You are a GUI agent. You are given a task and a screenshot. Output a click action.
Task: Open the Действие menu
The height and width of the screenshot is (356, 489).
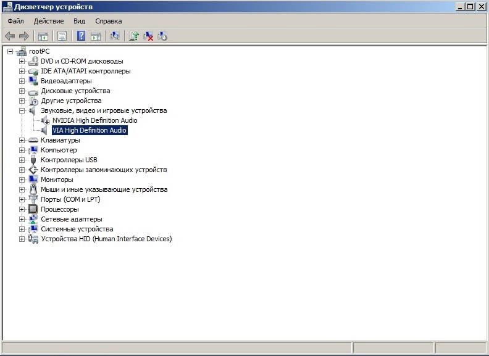click(x=49, y=21)
